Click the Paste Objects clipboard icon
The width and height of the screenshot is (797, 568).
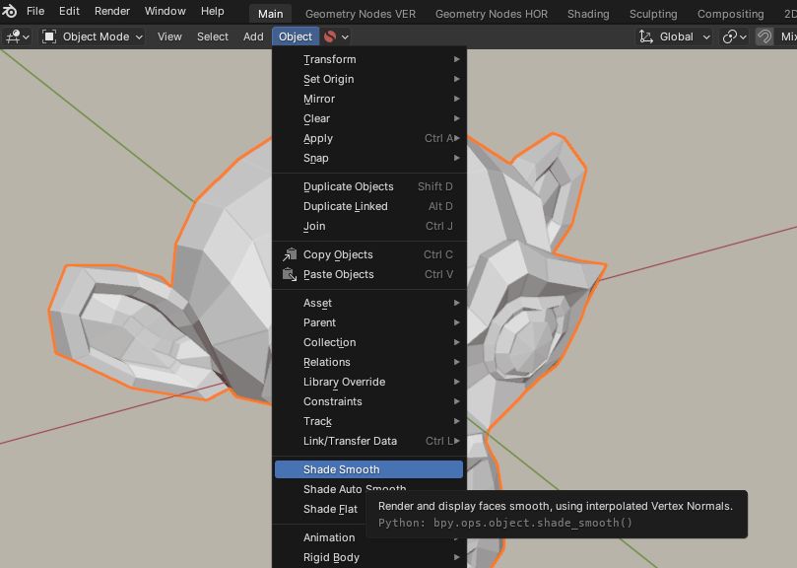click(290, 274)
